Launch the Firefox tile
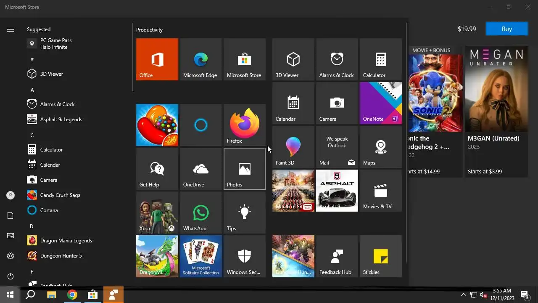This screenshot has width=538, height=303. pyautogui.click(x=245, y=125)
